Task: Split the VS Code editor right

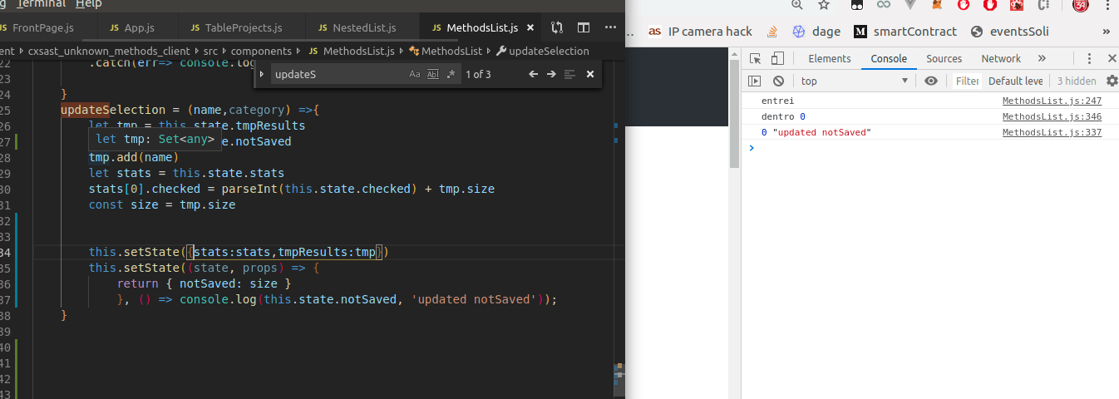Action: point(584,27)
